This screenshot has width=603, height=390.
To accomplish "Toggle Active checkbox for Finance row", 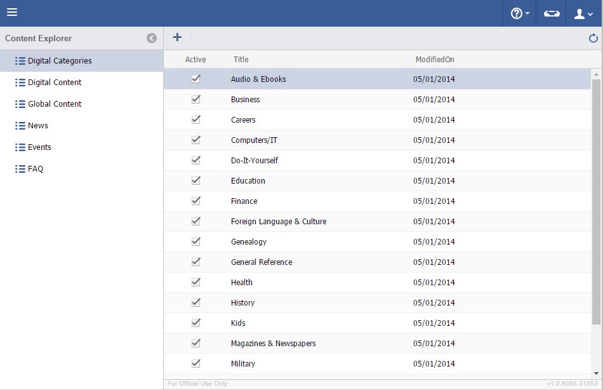I will 195,201.
